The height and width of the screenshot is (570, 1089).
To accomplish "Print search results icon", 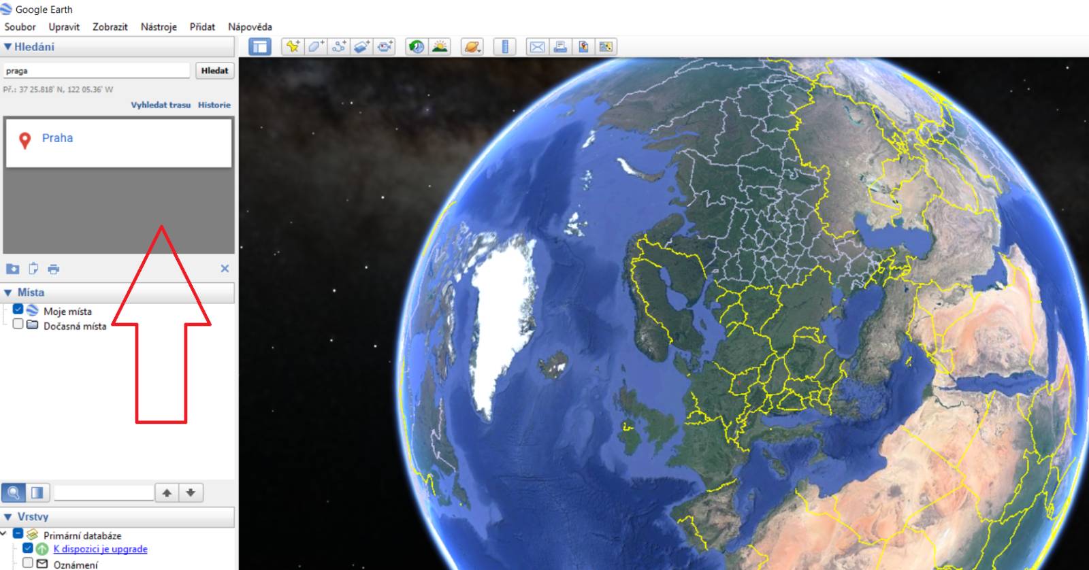I will 54,269.
